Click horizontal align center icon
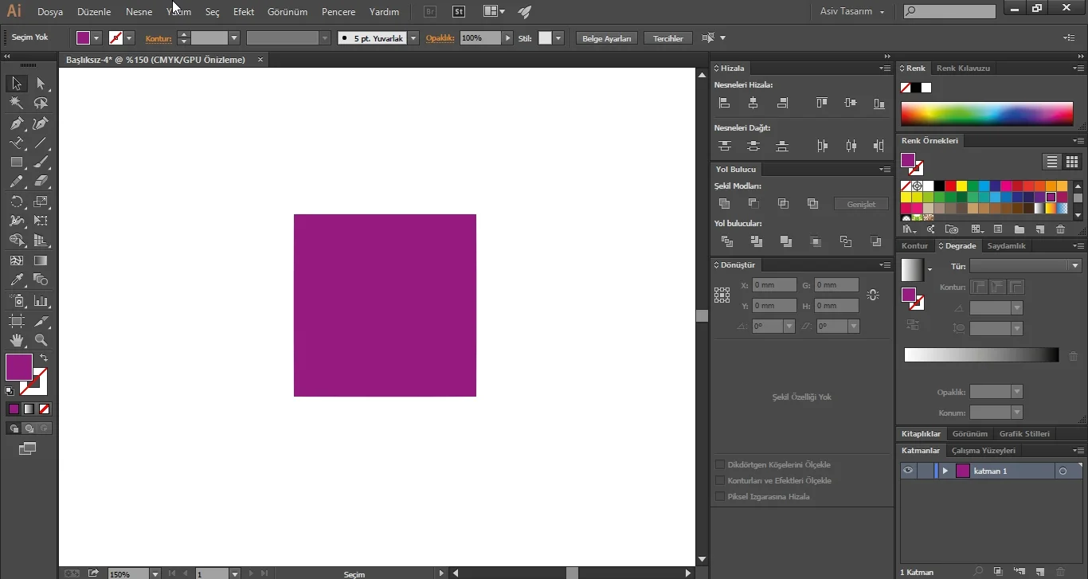1088x579 pixels. 753,103
